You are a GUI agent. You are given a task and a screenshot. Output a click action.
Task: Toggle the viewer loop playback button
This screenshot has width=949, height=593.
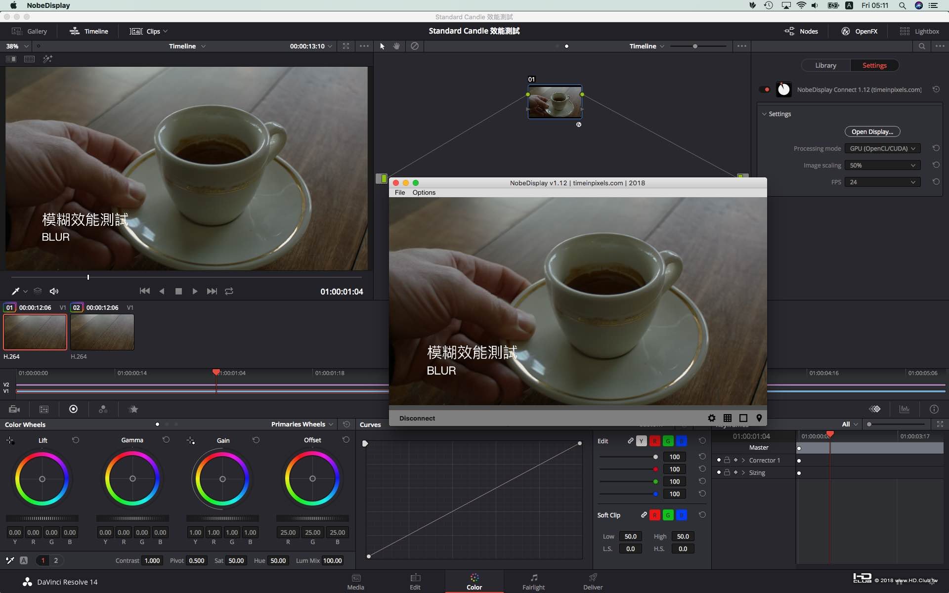tap(229, 291)
